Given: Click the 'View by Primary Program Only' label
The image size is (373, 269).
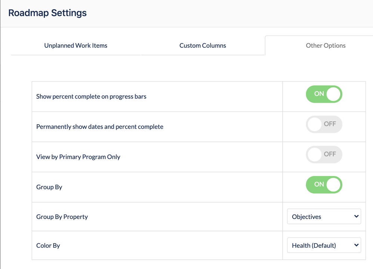Looking at the screenshot, I should point(78,157).
